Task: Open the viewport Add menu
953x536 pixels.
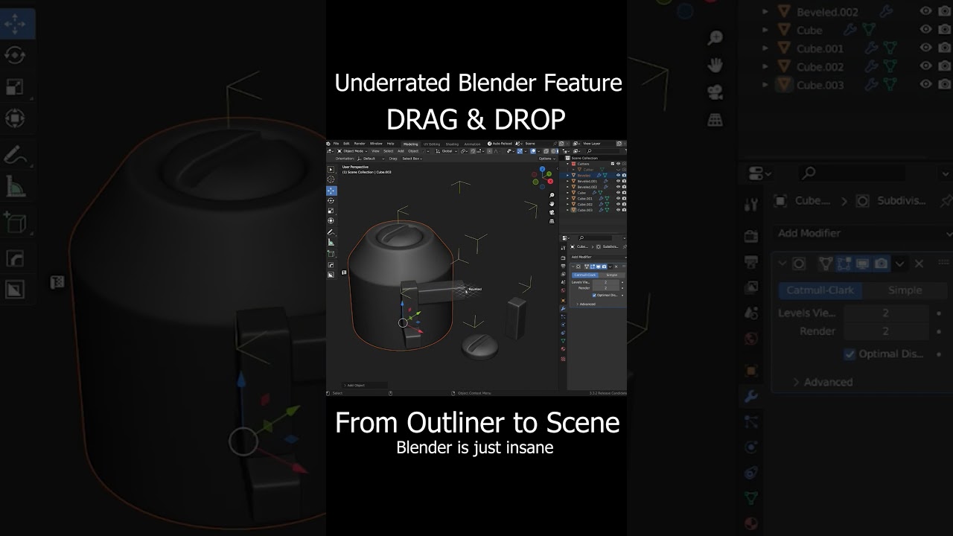Action: click(x=401, y=151)
